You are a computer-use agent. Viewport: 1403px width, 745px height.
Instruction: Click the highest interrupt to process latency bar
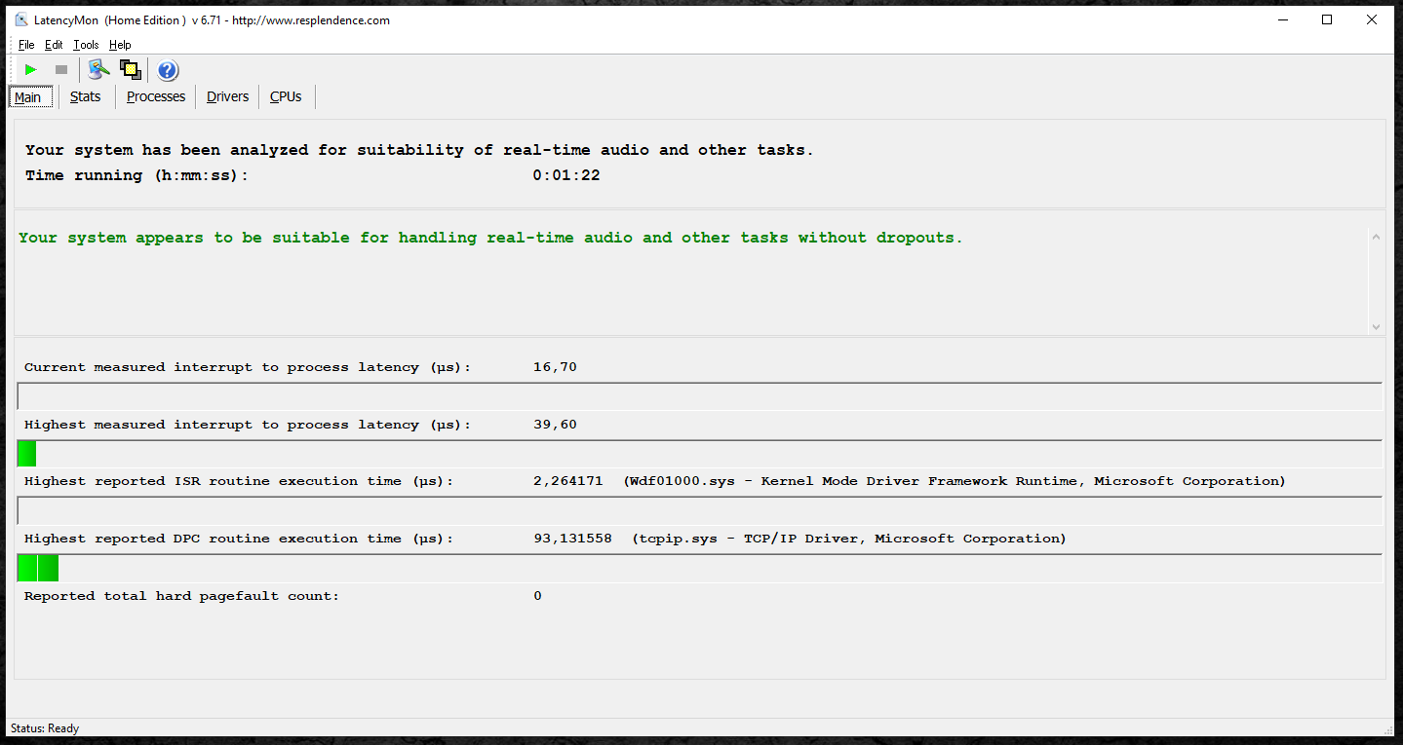(700, 454)
